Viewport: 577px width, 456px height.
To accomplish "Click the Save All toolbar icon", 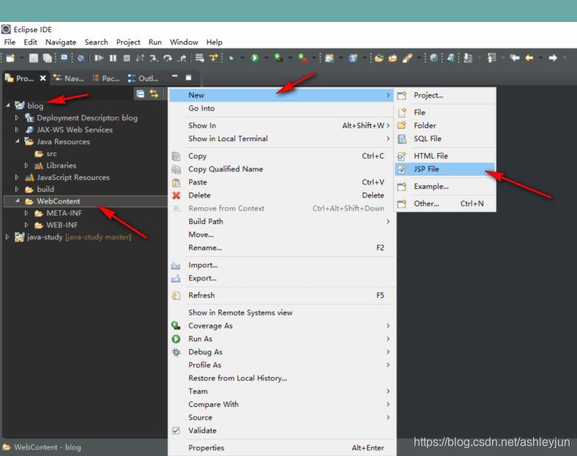I will 48,58.
